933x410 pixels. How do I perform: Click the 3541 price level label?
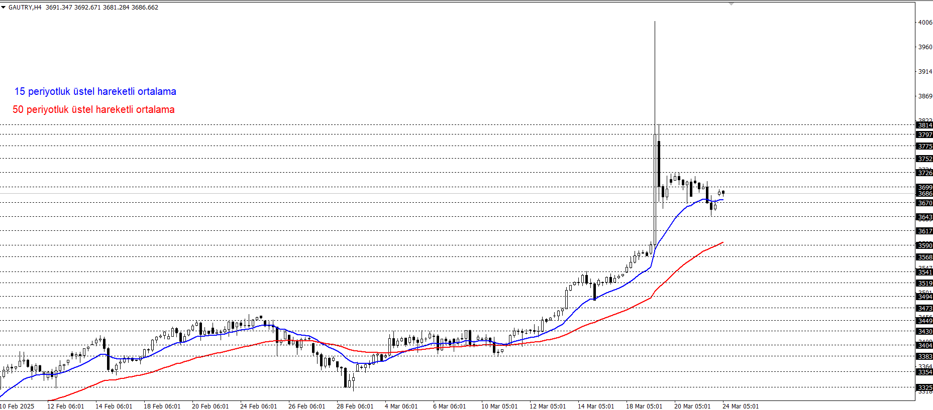click(x=925, y=272)
